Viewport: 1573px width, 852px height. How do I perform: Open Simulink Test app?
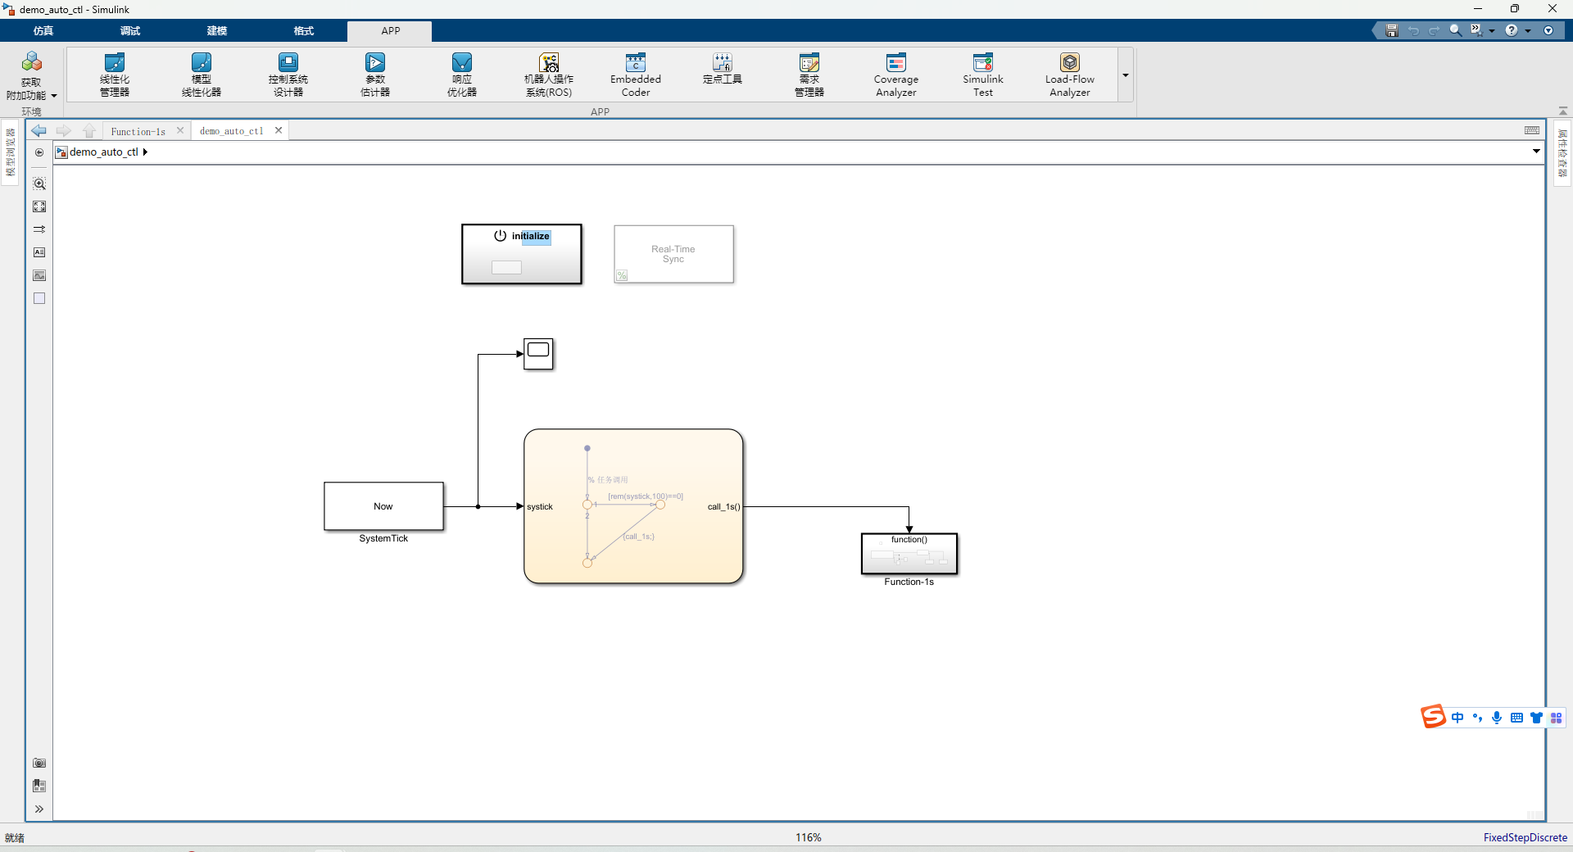click(x=983, y=75)
